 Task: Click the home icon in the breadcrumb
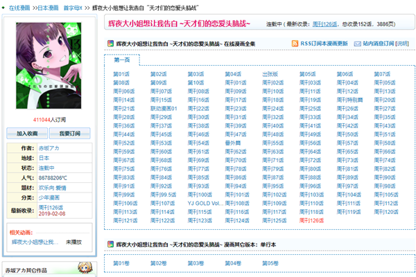[4, 6]
